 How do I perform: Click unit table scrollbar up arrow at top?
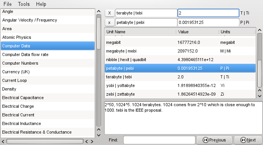click(x=259, y=30)
